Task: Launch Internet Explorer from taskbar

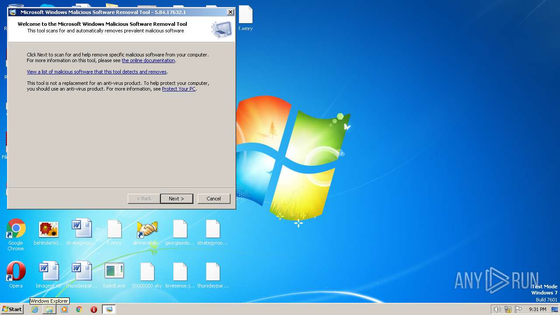Action: click(35, 309)
